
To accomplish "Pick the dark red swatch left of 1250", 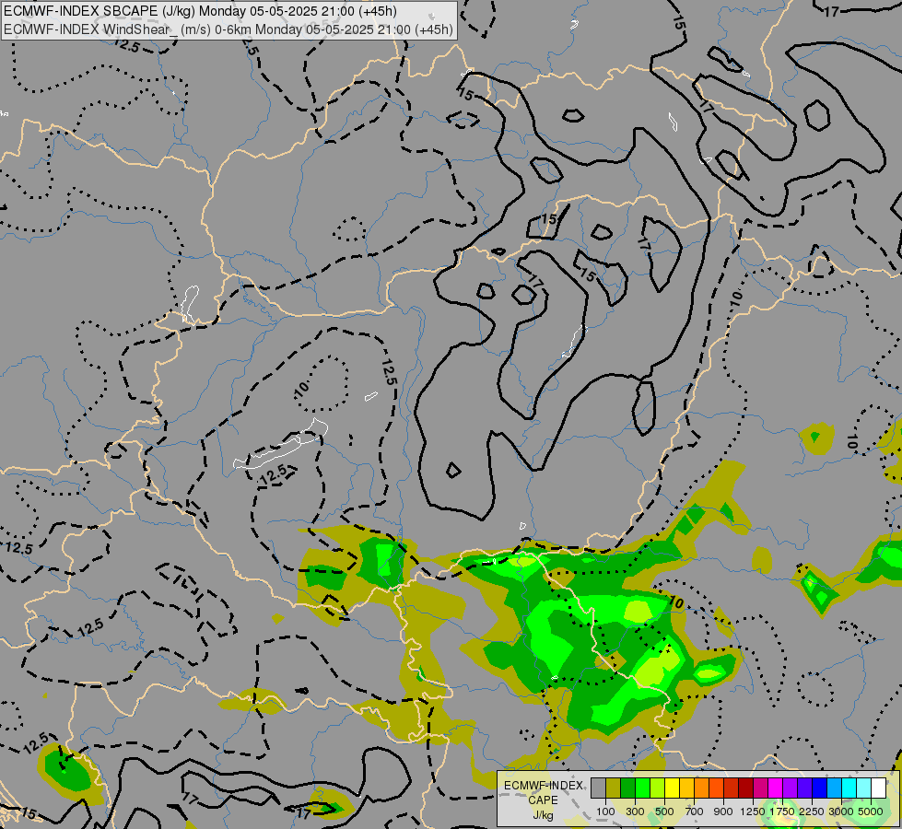I will click(x=746, y=788).
